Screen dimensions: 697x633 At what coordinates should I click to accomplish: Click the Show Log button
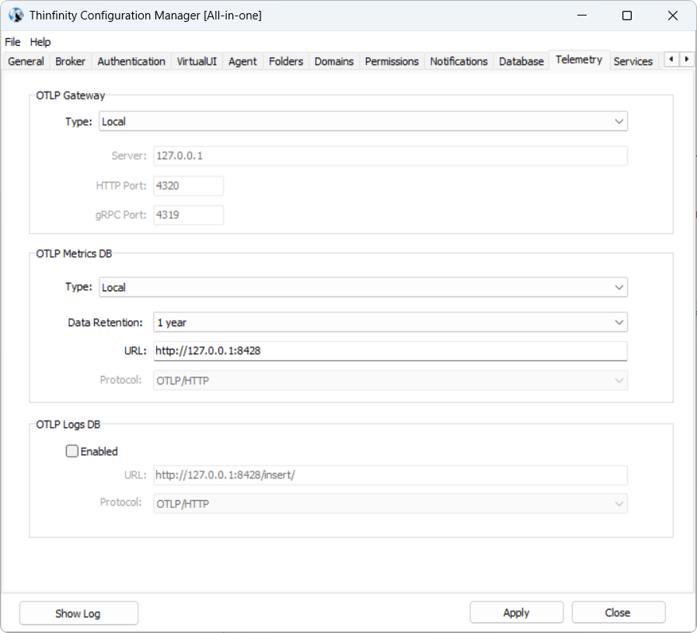(x=78, y=613)
